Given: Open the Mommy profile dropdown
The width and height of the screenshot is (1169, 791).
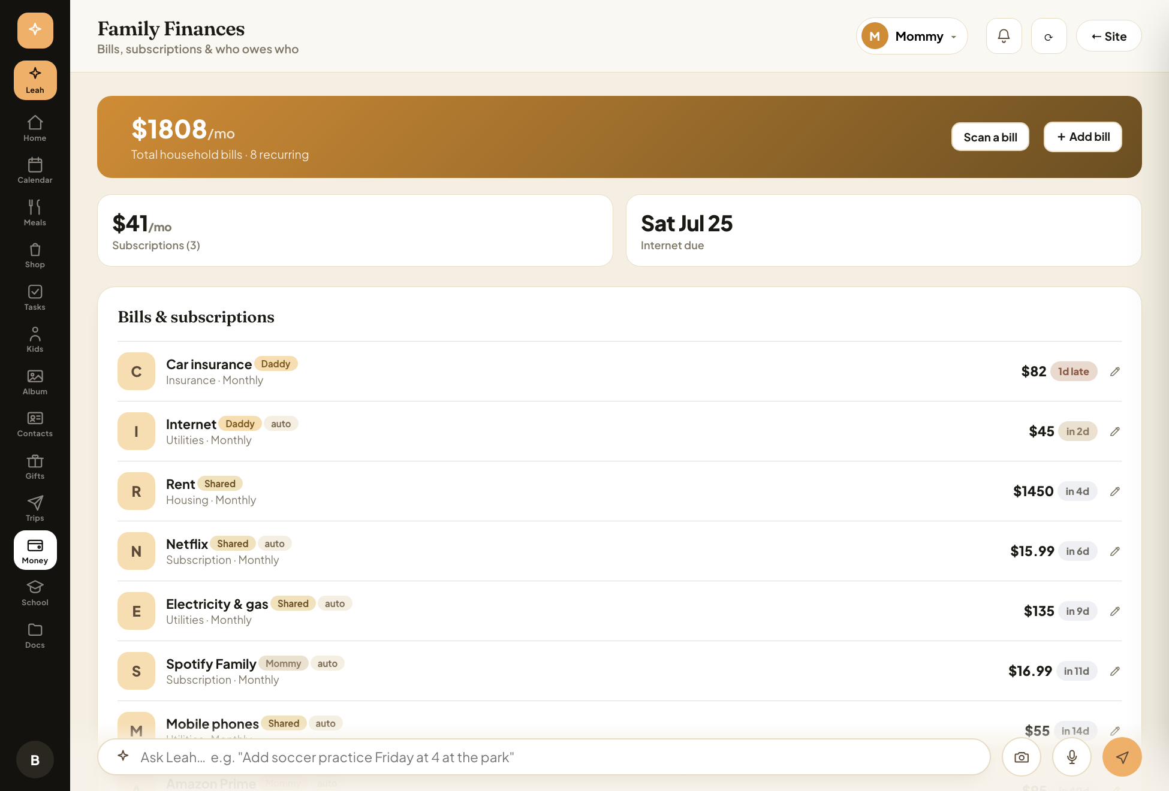Looking at the screenshot, I should click(x=912, y=36).
